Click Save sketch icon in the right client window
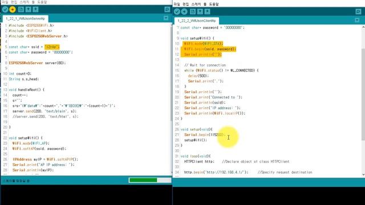This screenshot has width=365, height=205. tap(207, 11)
